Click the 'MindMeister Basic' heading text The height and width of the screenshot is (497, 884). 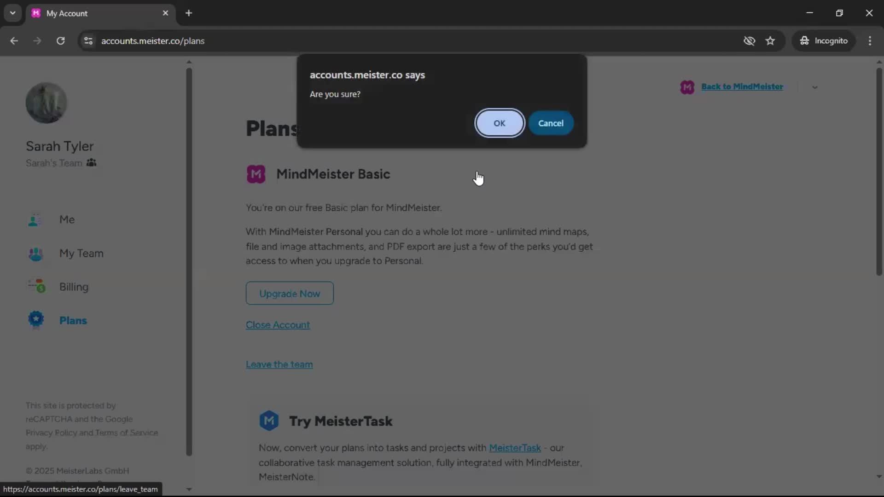click(x=333, y=174)
